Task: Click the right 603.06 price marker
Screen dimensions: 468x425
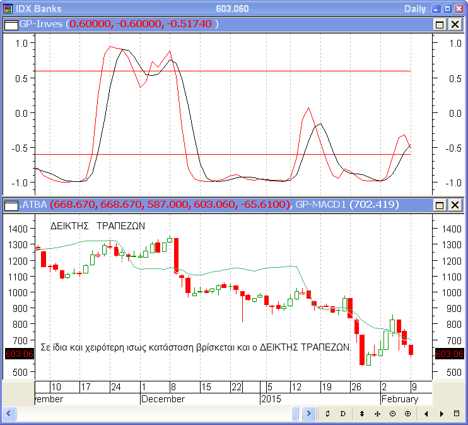Action: [450, 354]
